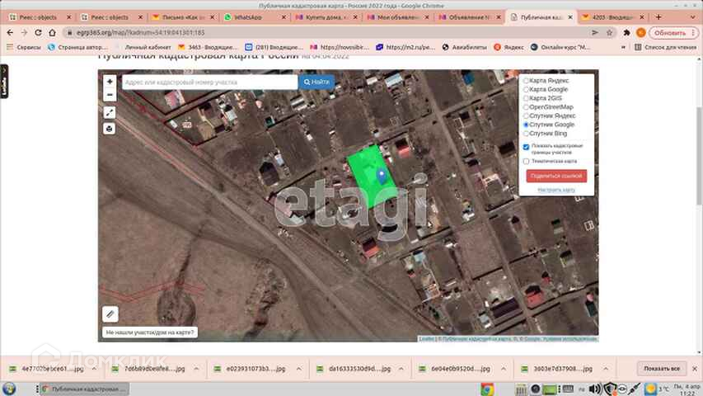The width and height of the screenshot is (703, 396).
Task: Zoom out the map with minus button
Action: pos(110,95)
